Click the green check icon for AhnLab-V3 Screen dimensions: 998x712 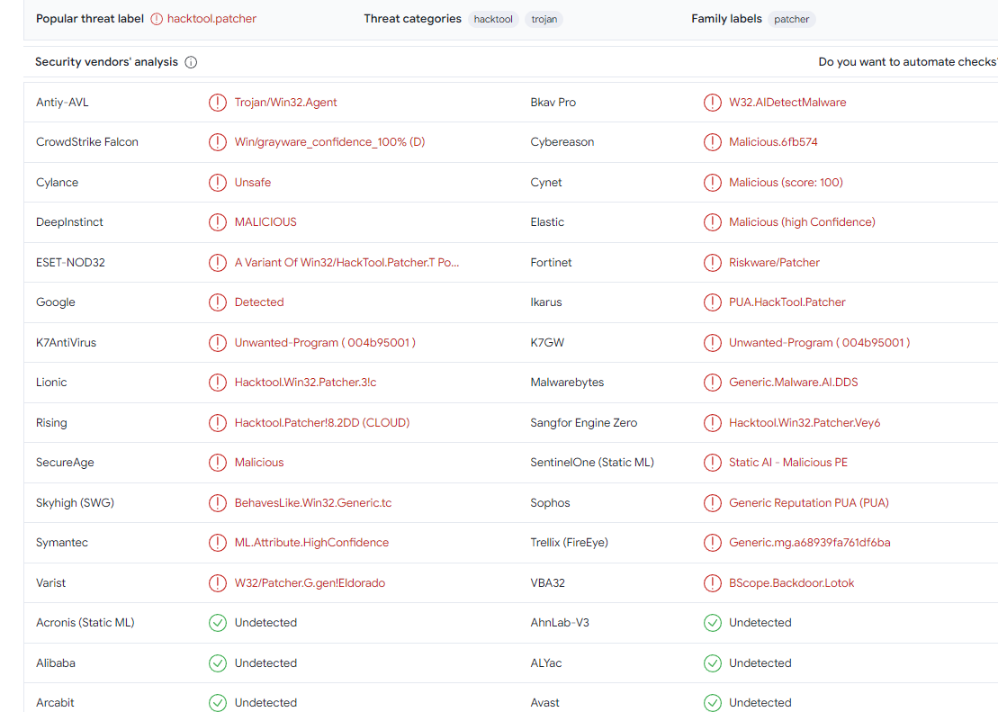(x=712, y=623)
